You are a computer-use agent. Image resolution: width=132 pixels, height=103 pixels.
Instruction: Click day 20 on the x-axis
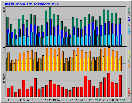[81, 100]
